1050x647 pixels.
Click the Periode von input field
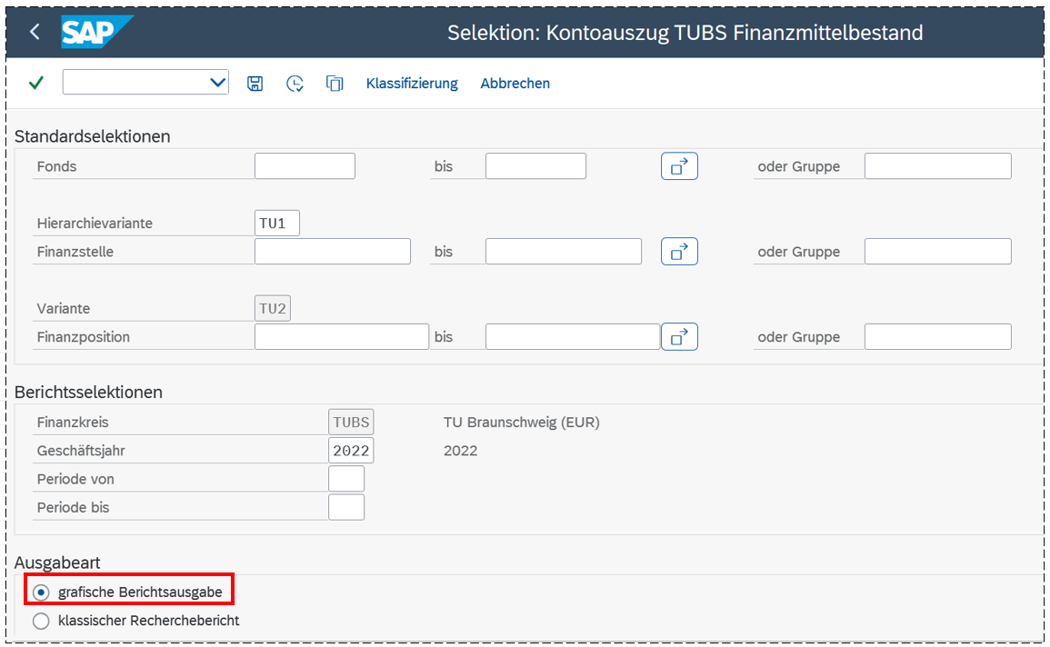click(346, 479)
